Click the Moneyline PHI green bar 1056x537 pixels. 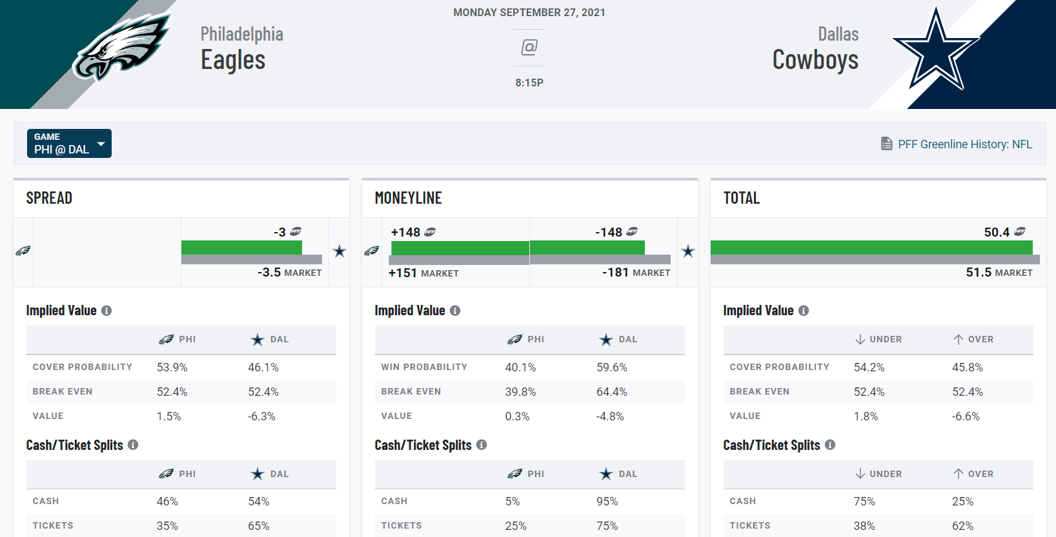tap(460, 248)
